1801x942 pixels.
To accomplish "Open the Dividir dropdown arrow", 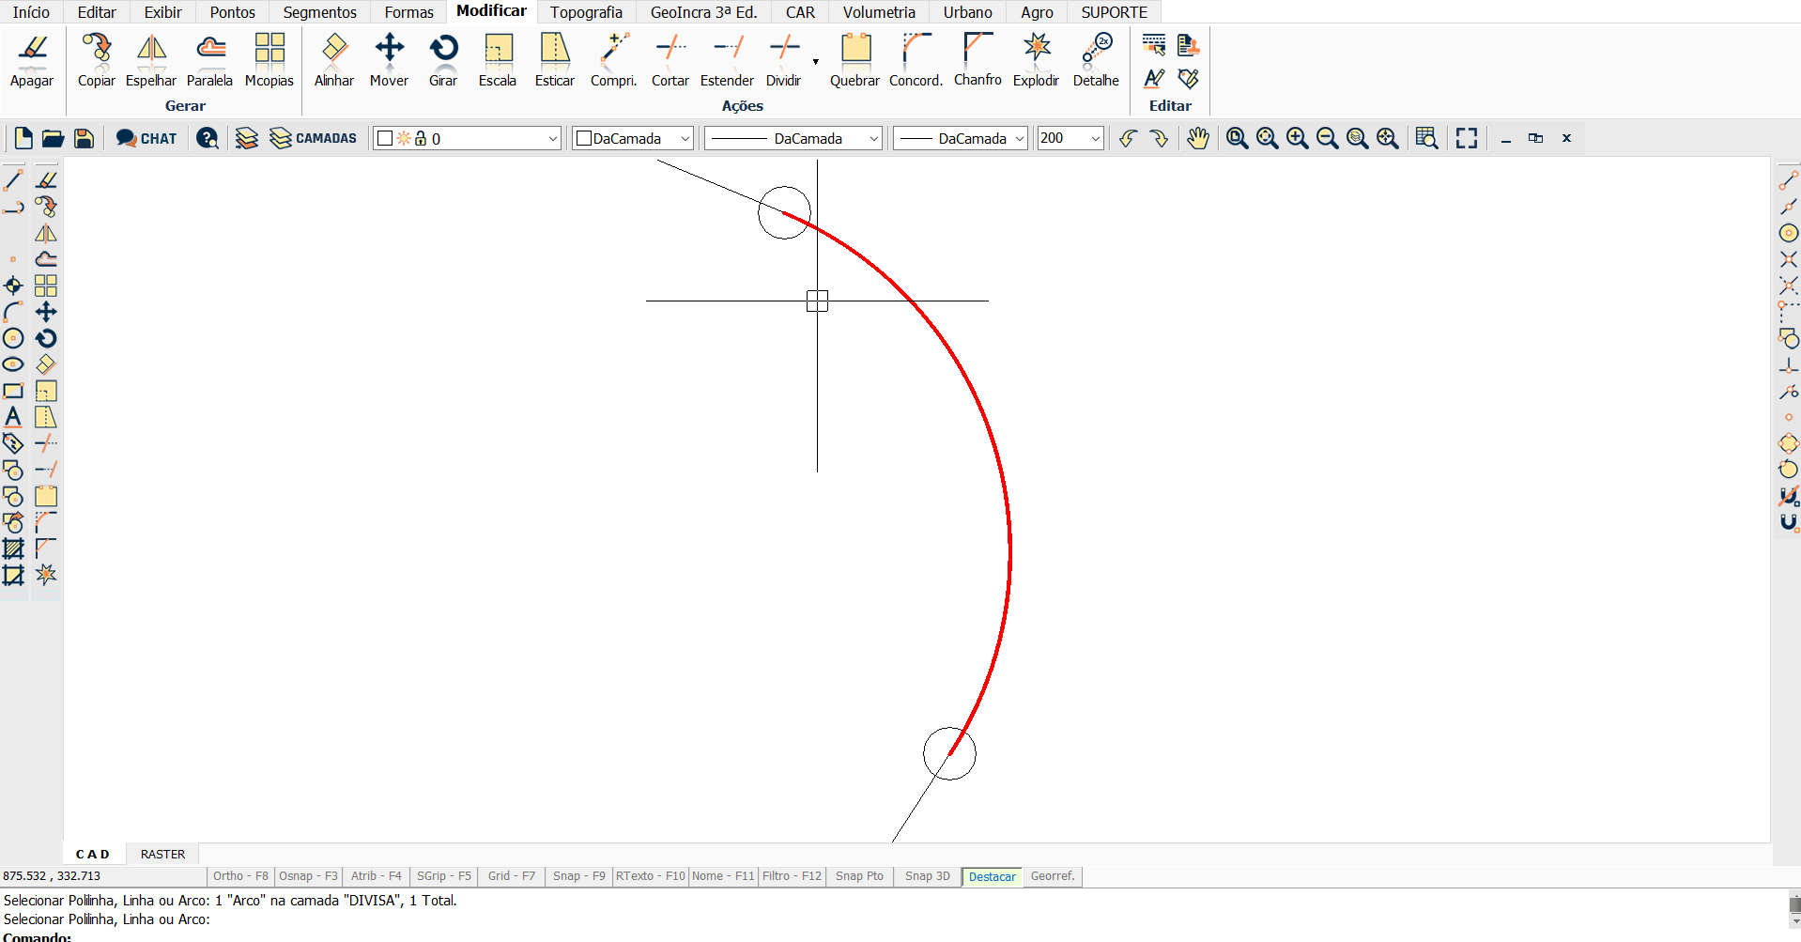I will click(x=815, y=62).
